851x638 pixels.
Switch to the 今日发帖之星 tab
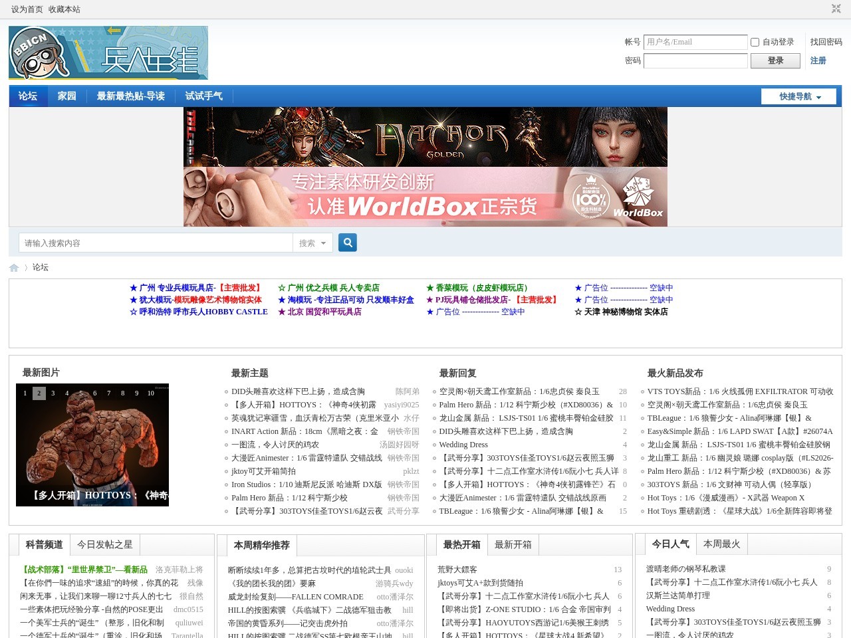(105, 544)
